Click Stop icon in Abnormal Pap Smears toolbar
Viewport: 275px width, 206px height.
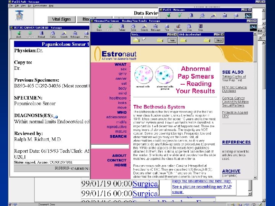click(201, 27)
